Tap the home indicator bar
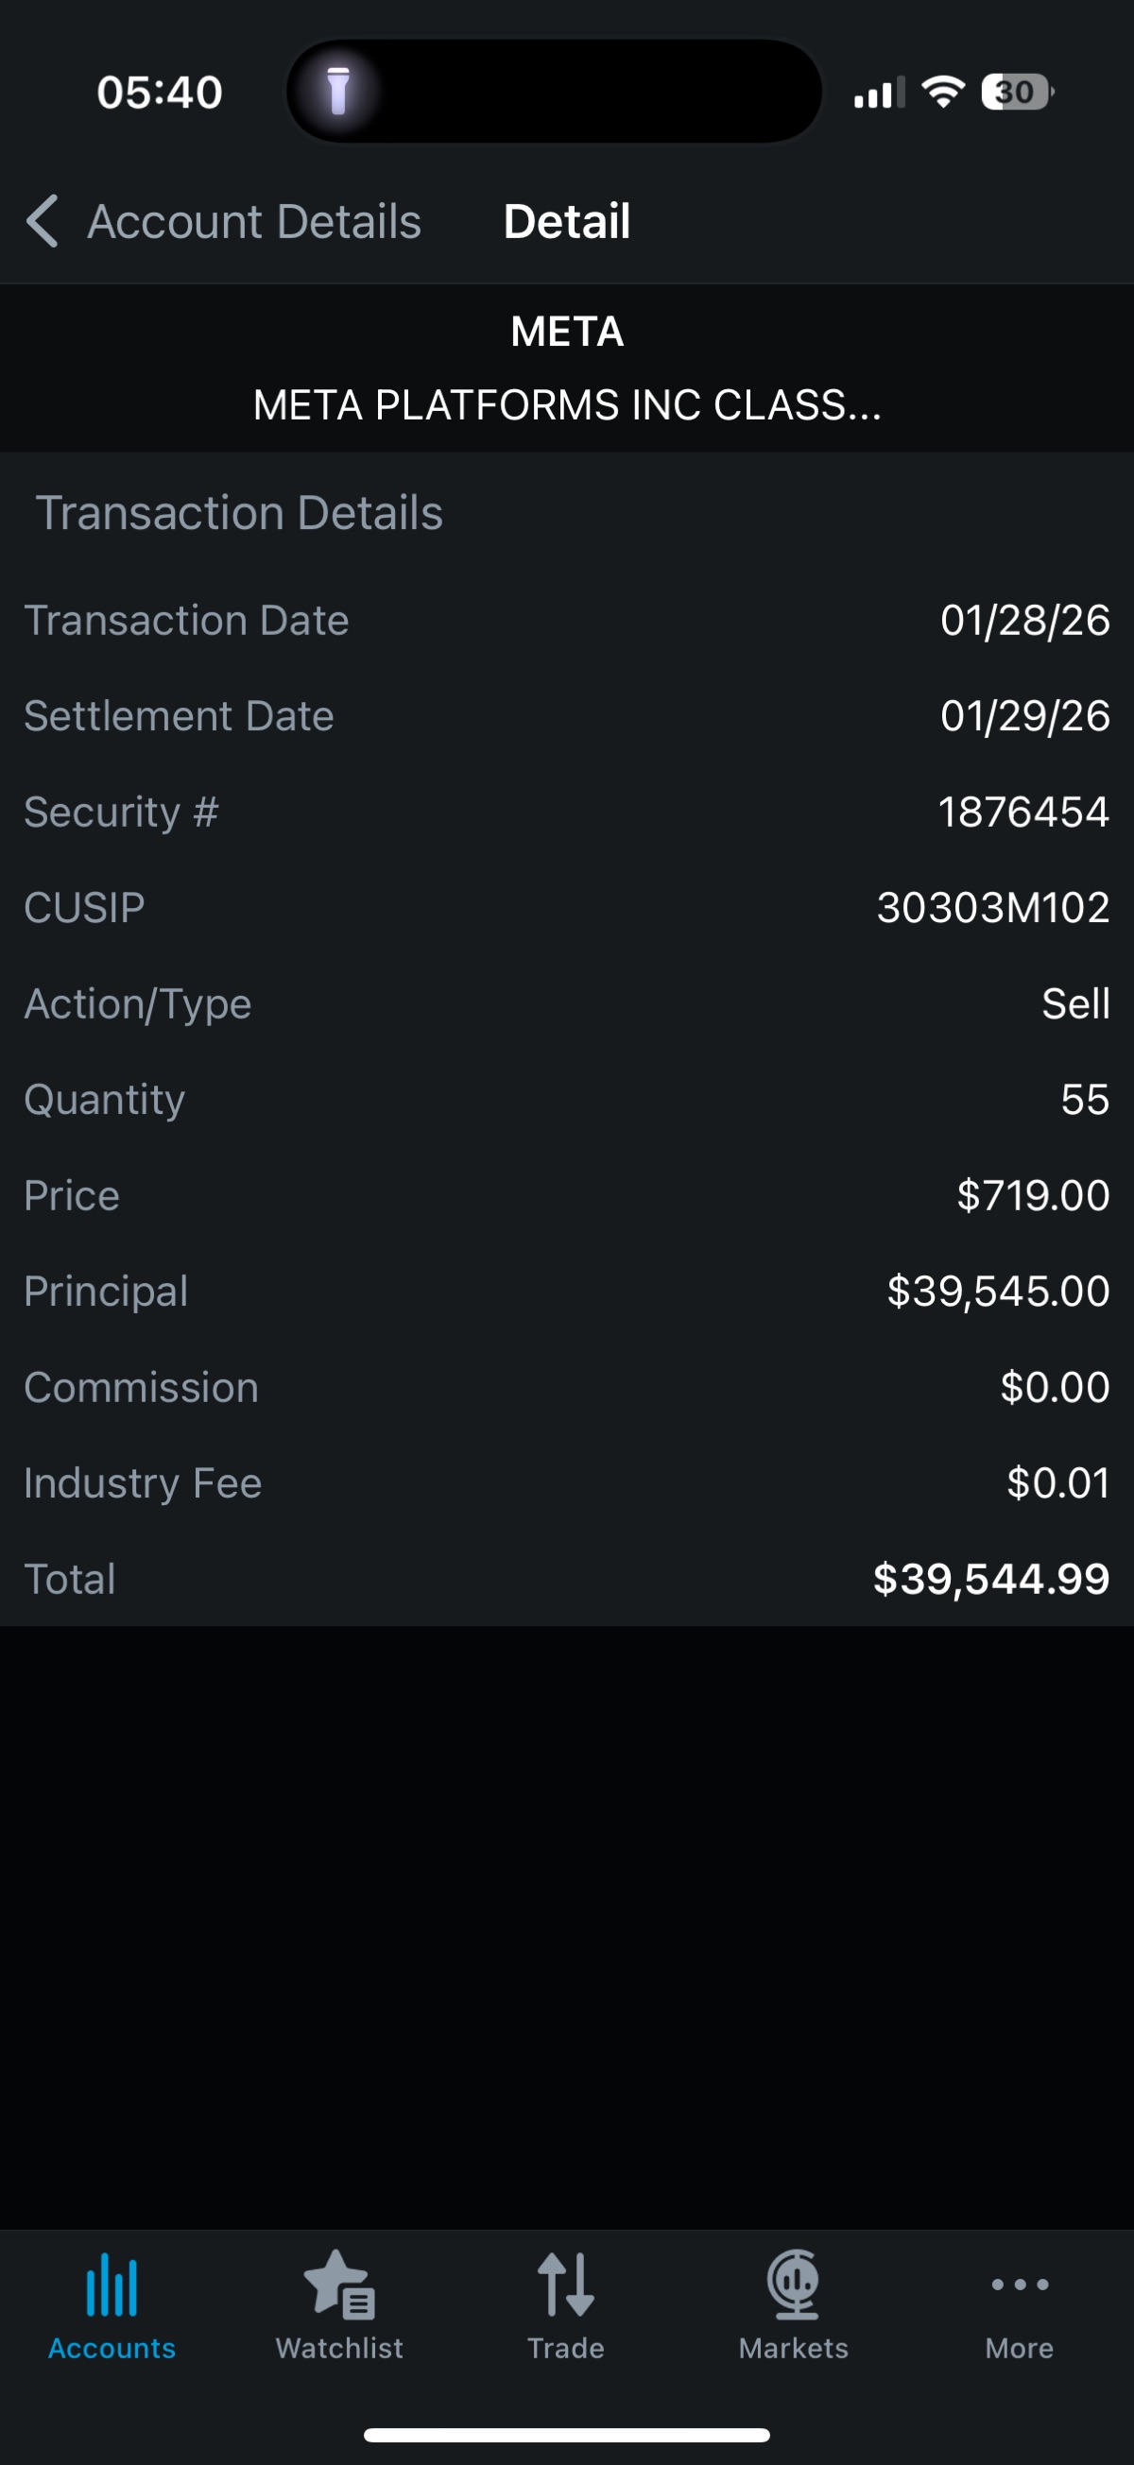 566,2435
